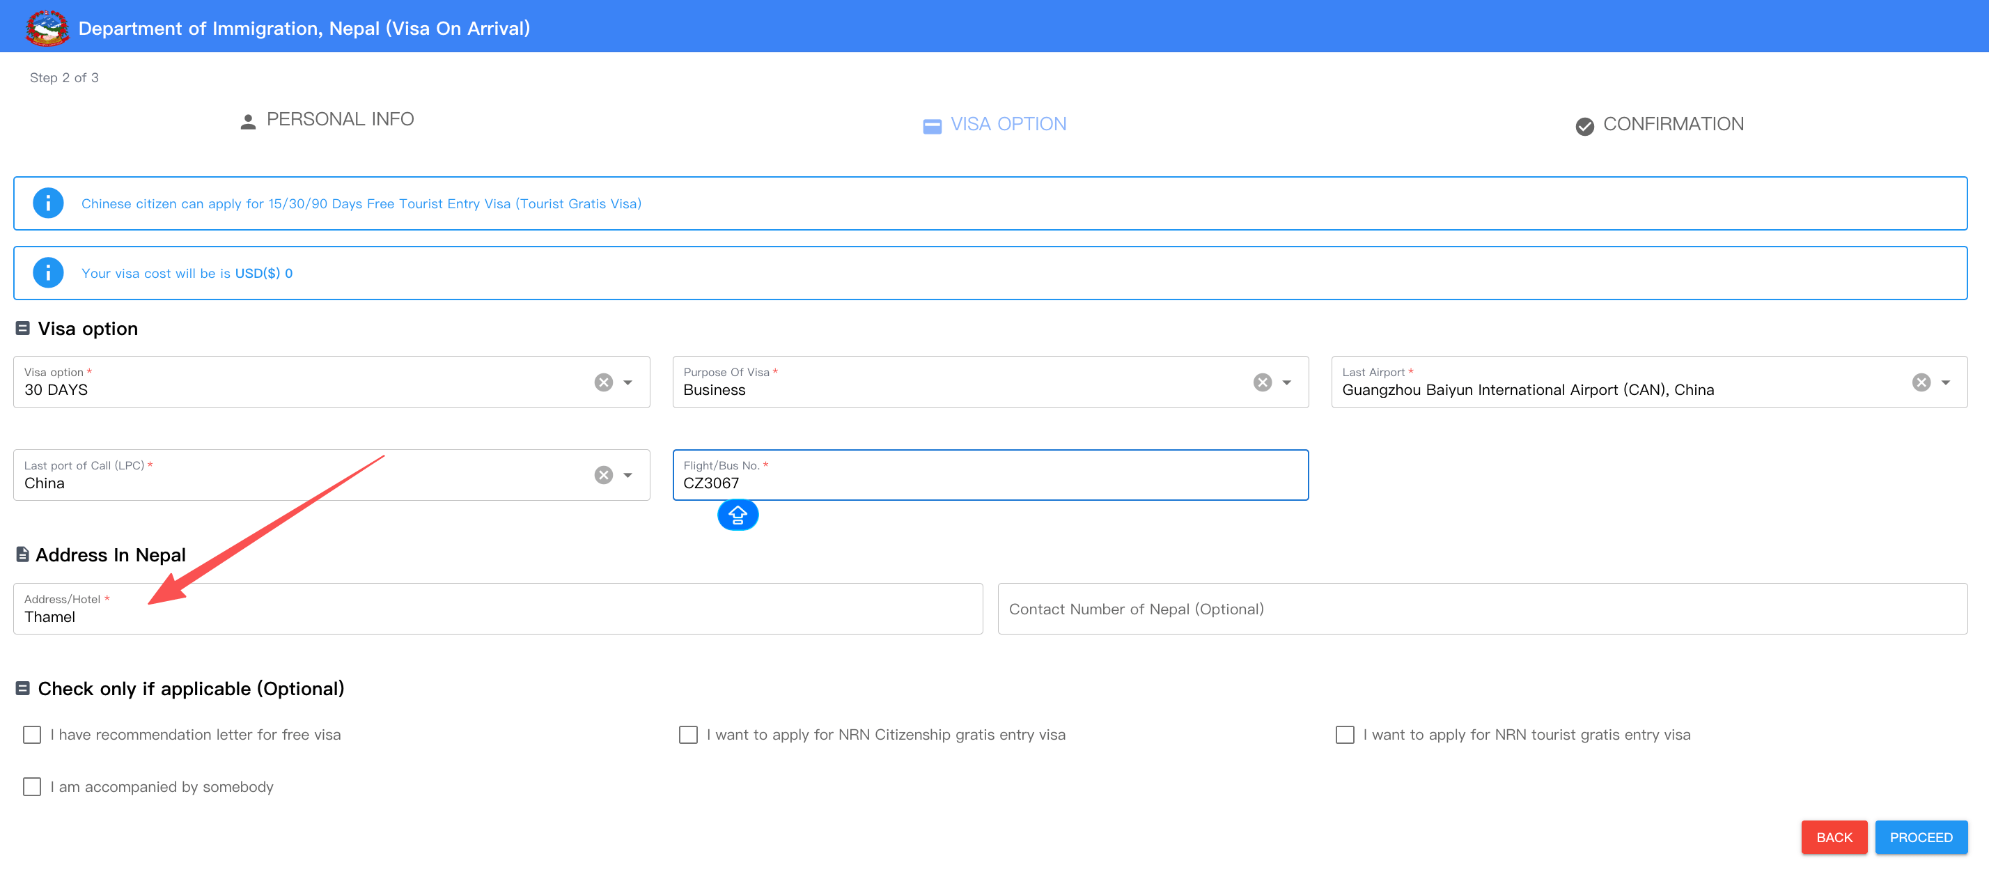The width and height of the screenshot is (1989, 879).
Task: Click the info icon beside Chinese citizen notice
Action: [48, 203]
